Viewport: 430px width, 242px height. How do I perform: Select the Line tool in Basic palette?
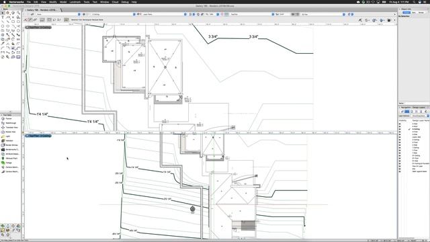(3, 22)
